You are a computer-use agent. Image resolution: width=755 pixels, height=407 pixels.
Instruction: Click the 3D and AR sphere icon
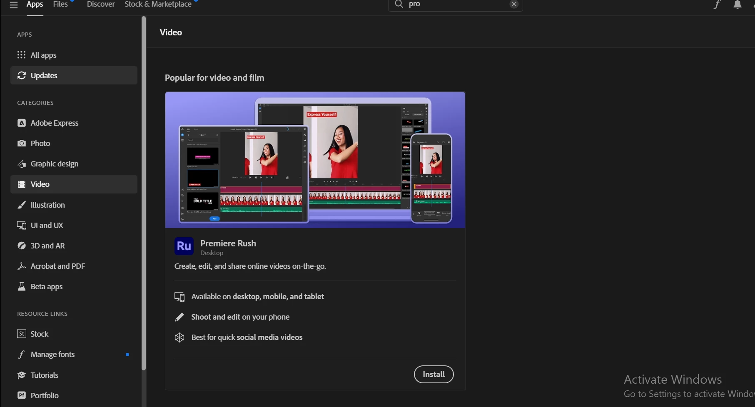point(22,246)
